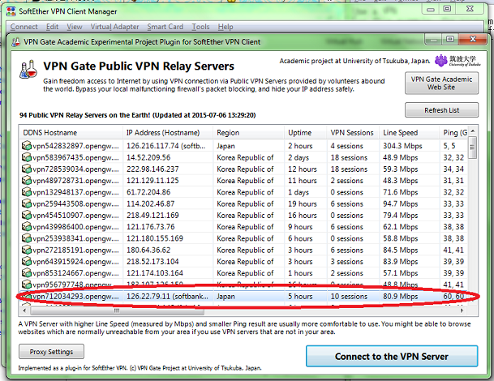Sort by Ping column header

(454, 133)
